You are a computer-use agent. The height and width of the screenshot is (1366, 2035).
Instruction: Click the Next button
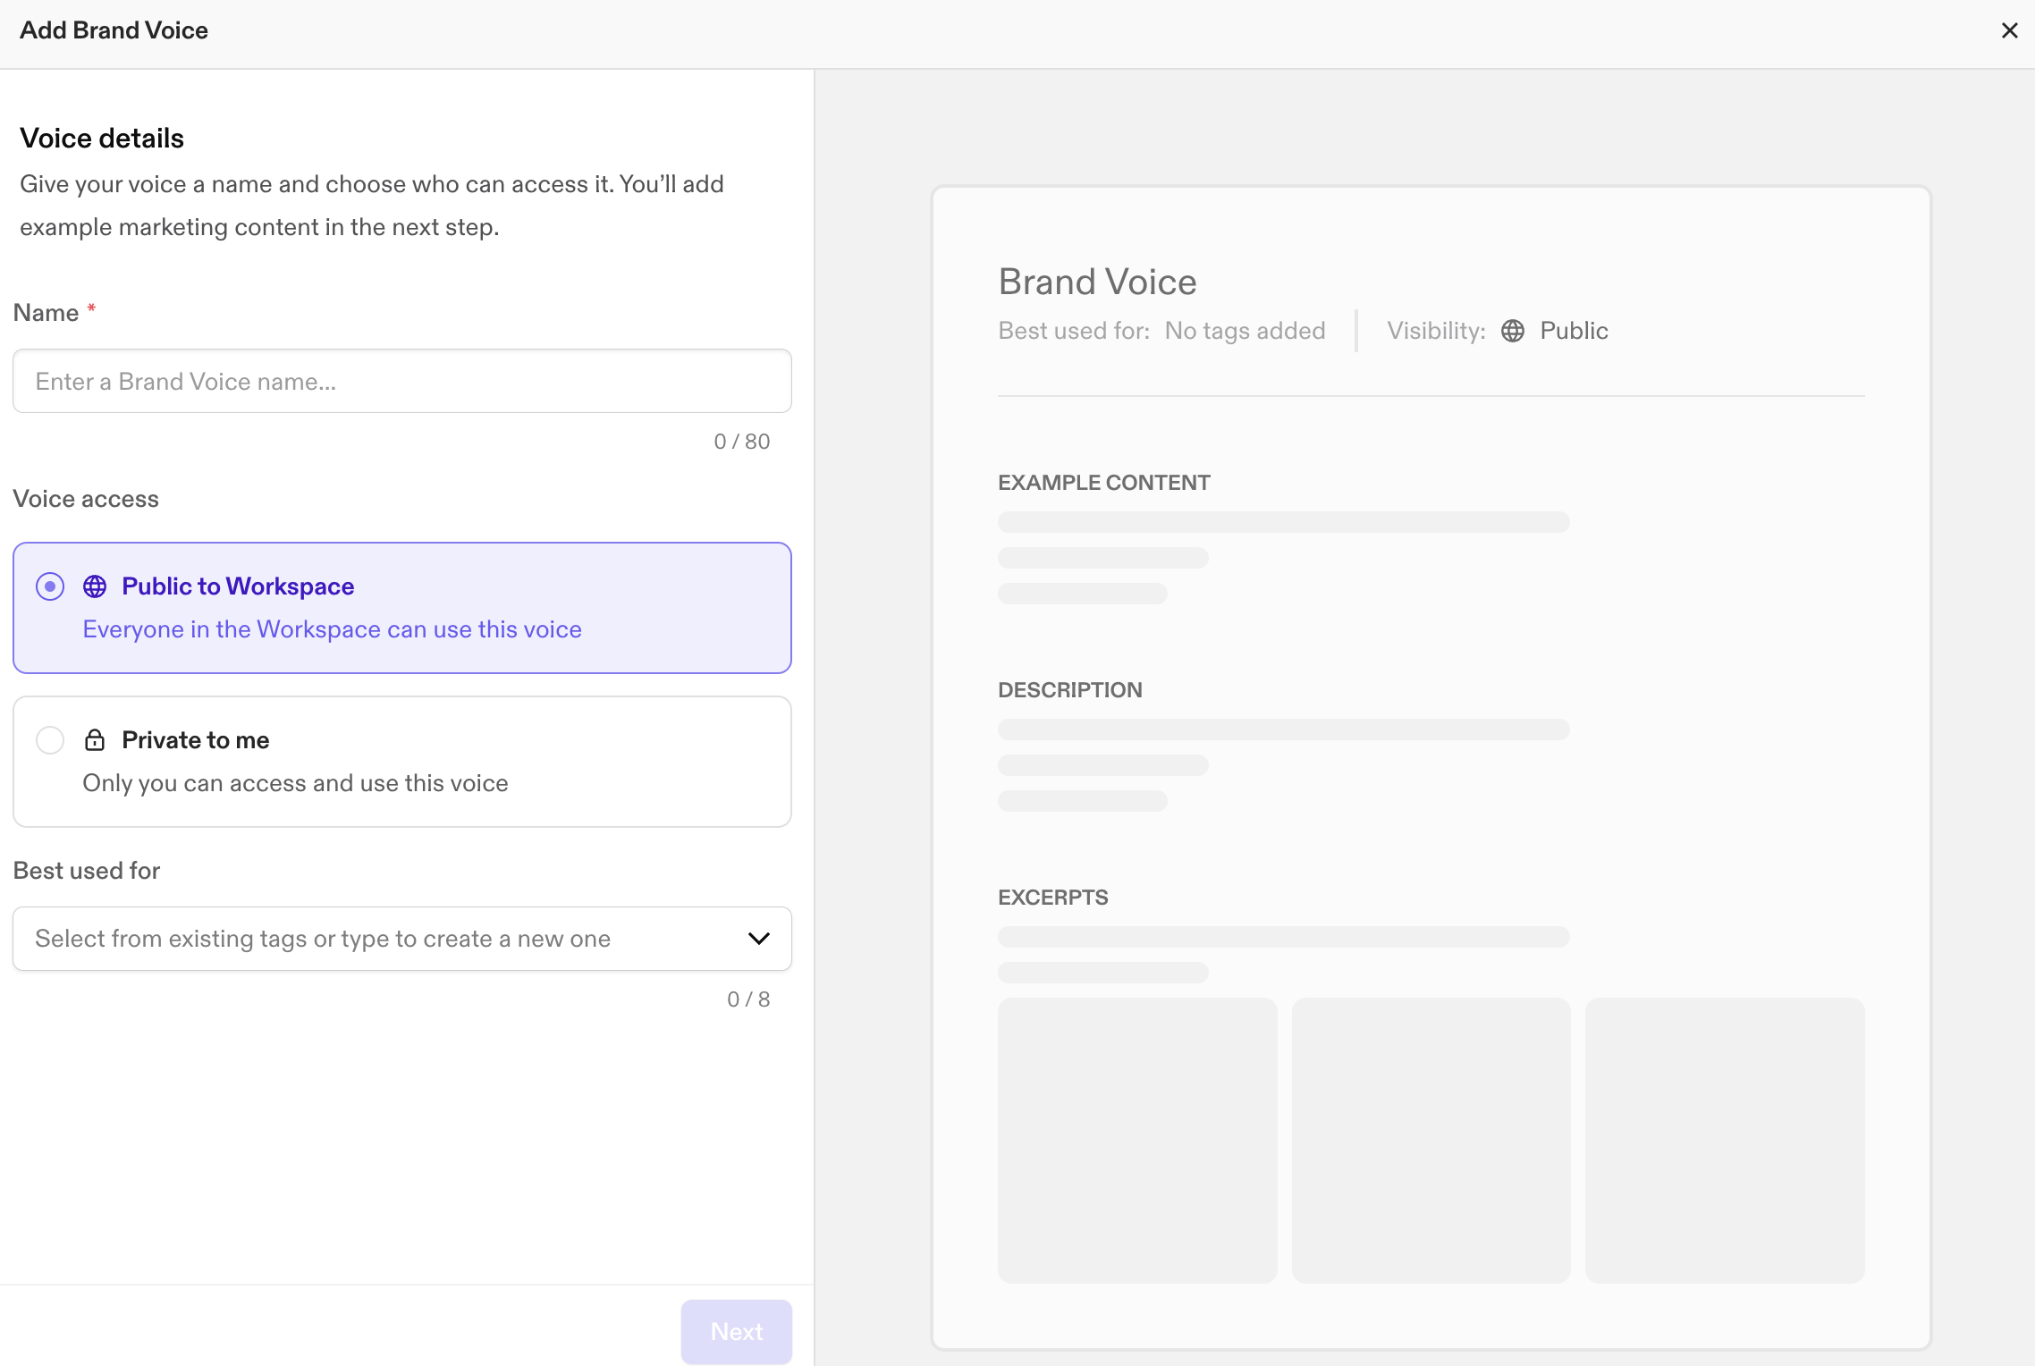[737, 1332]
